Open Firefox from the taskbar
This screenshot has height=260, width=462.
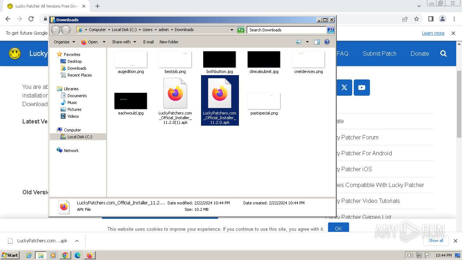[90, 255]
